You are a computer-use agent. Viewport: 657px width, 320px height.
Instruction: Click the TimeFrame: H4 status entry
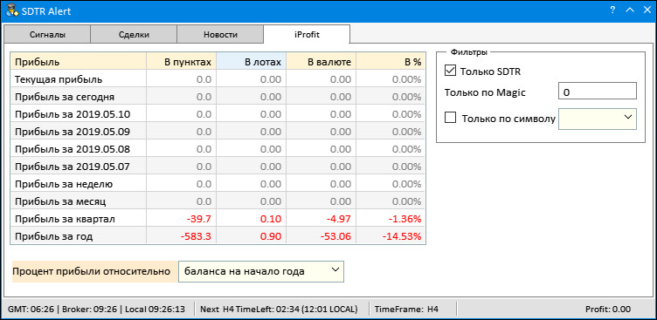[x=406, y=310]
